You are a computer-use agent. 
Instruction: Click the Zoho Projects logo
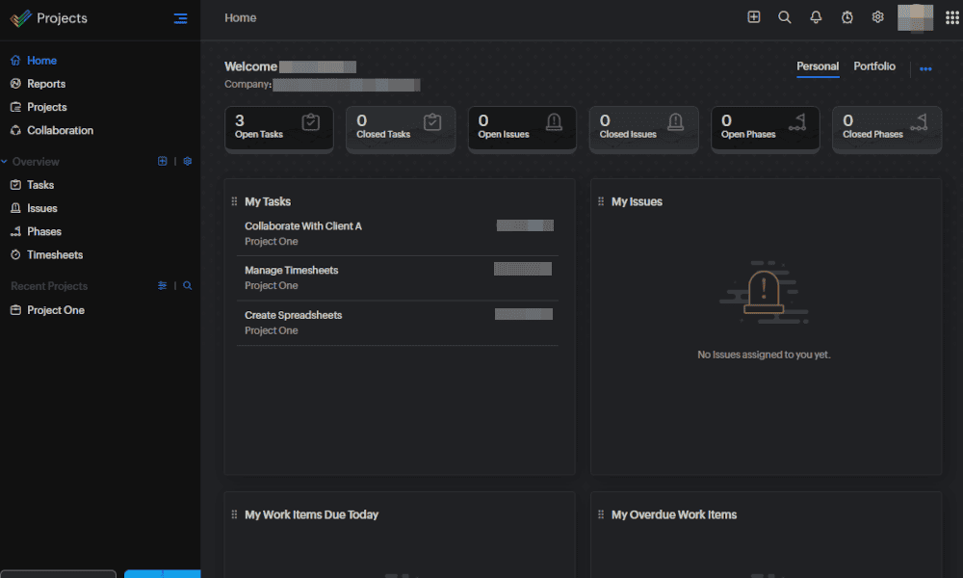pos(20,18)
